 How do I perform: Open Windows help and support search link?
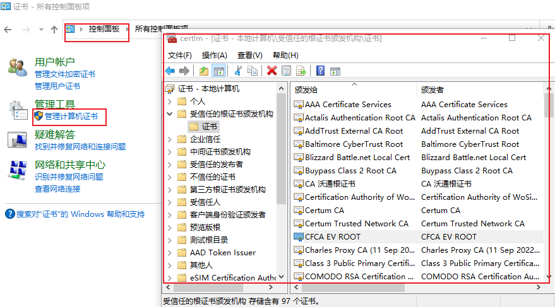(80, 214)
